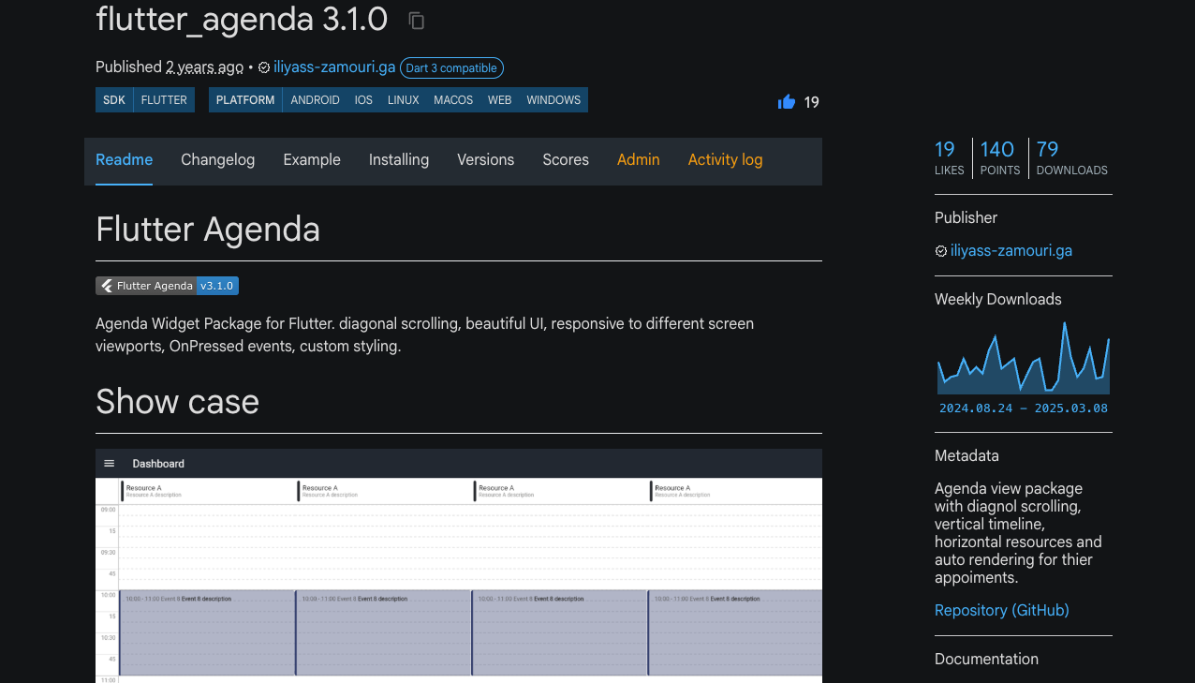The image size is (1195, 683).
Task: Click the flutter_agenda 3.1.0 page title
Action: point(241,19)
